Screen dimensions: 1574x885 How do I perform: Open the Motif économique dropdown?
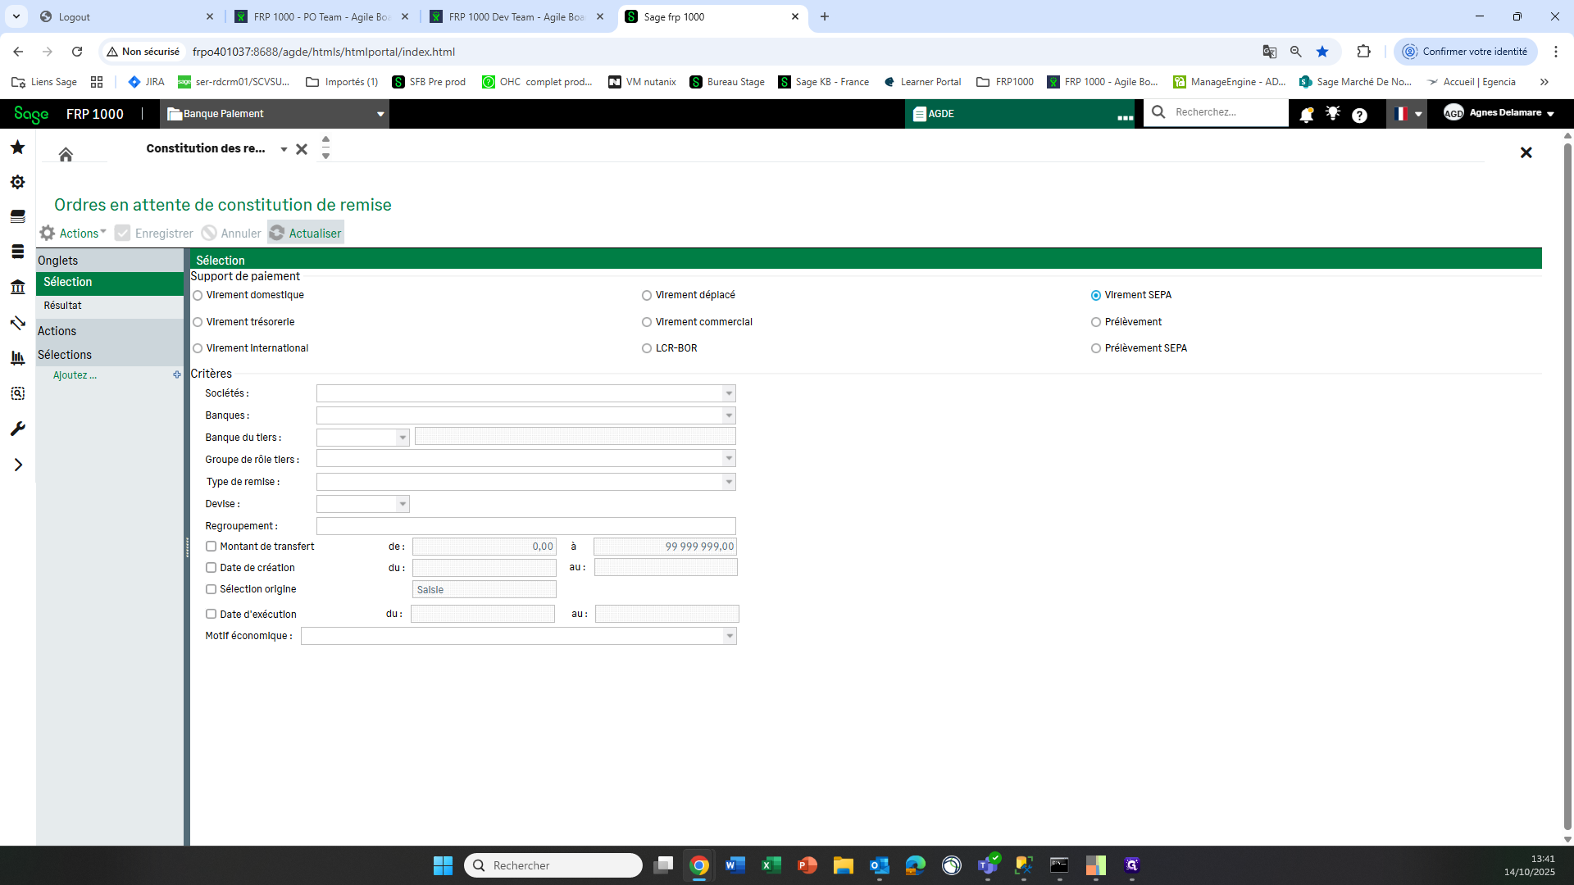click(730, 636)
